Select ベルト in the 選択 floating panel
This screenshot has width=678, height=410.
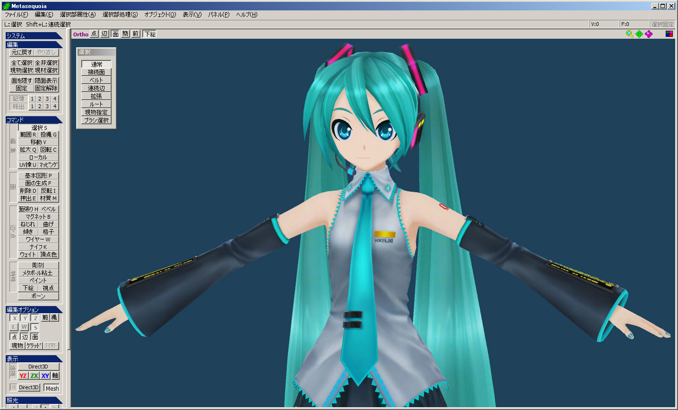point(96,80)
